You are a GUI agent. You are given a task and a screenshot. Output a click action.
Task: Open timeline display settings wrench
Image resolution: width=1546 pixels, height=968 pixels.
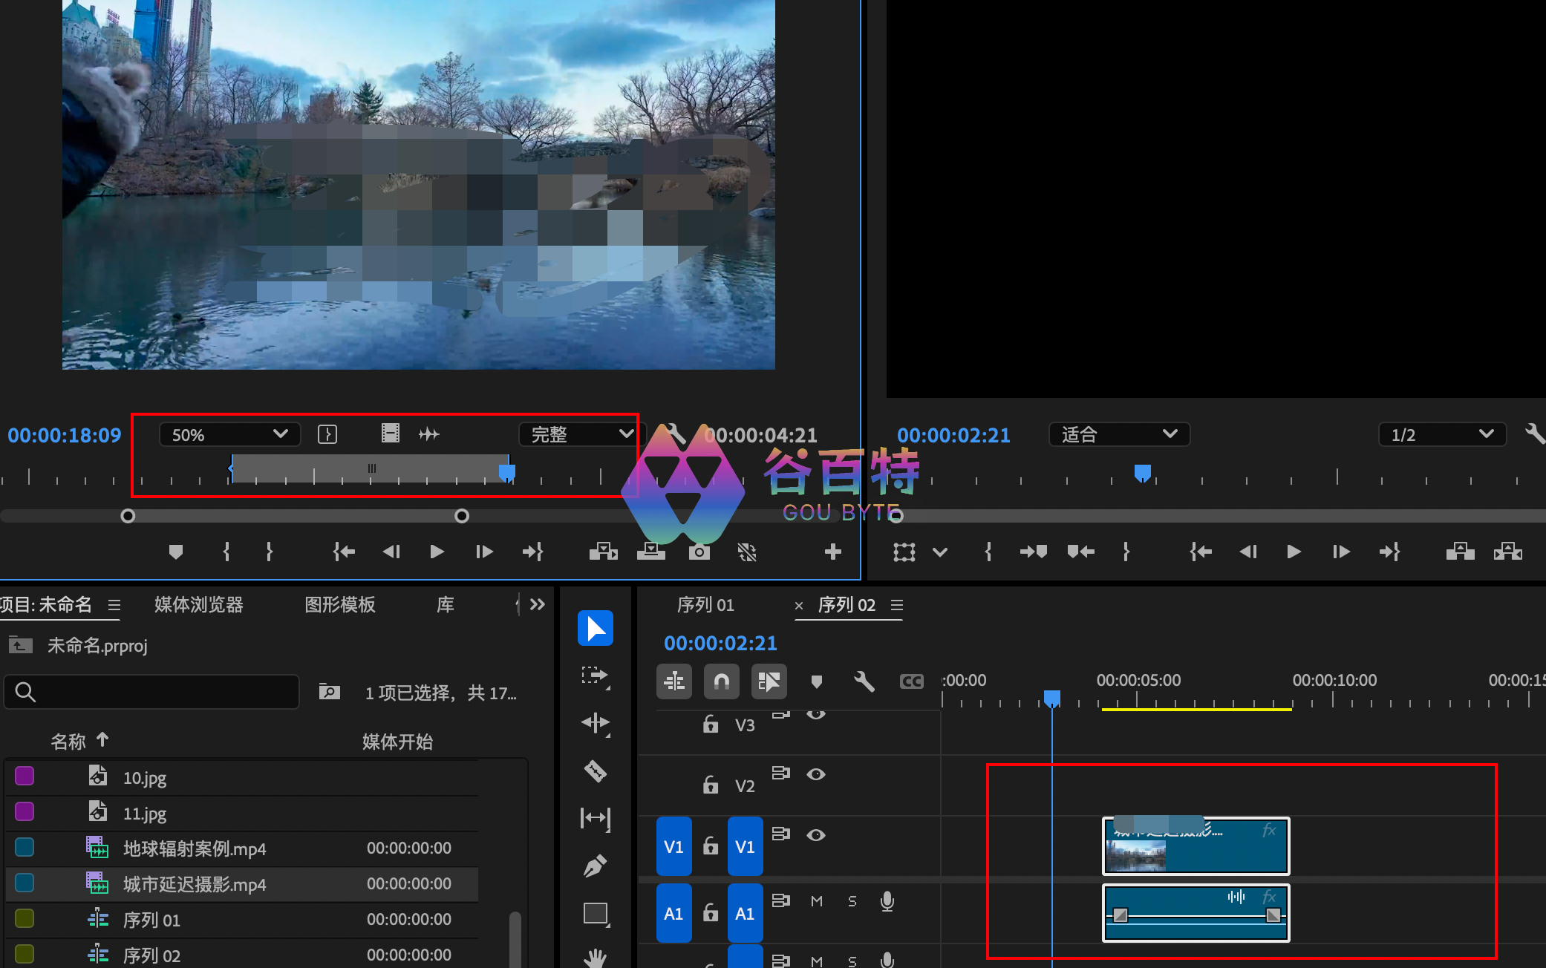click(x=864, y=681)
